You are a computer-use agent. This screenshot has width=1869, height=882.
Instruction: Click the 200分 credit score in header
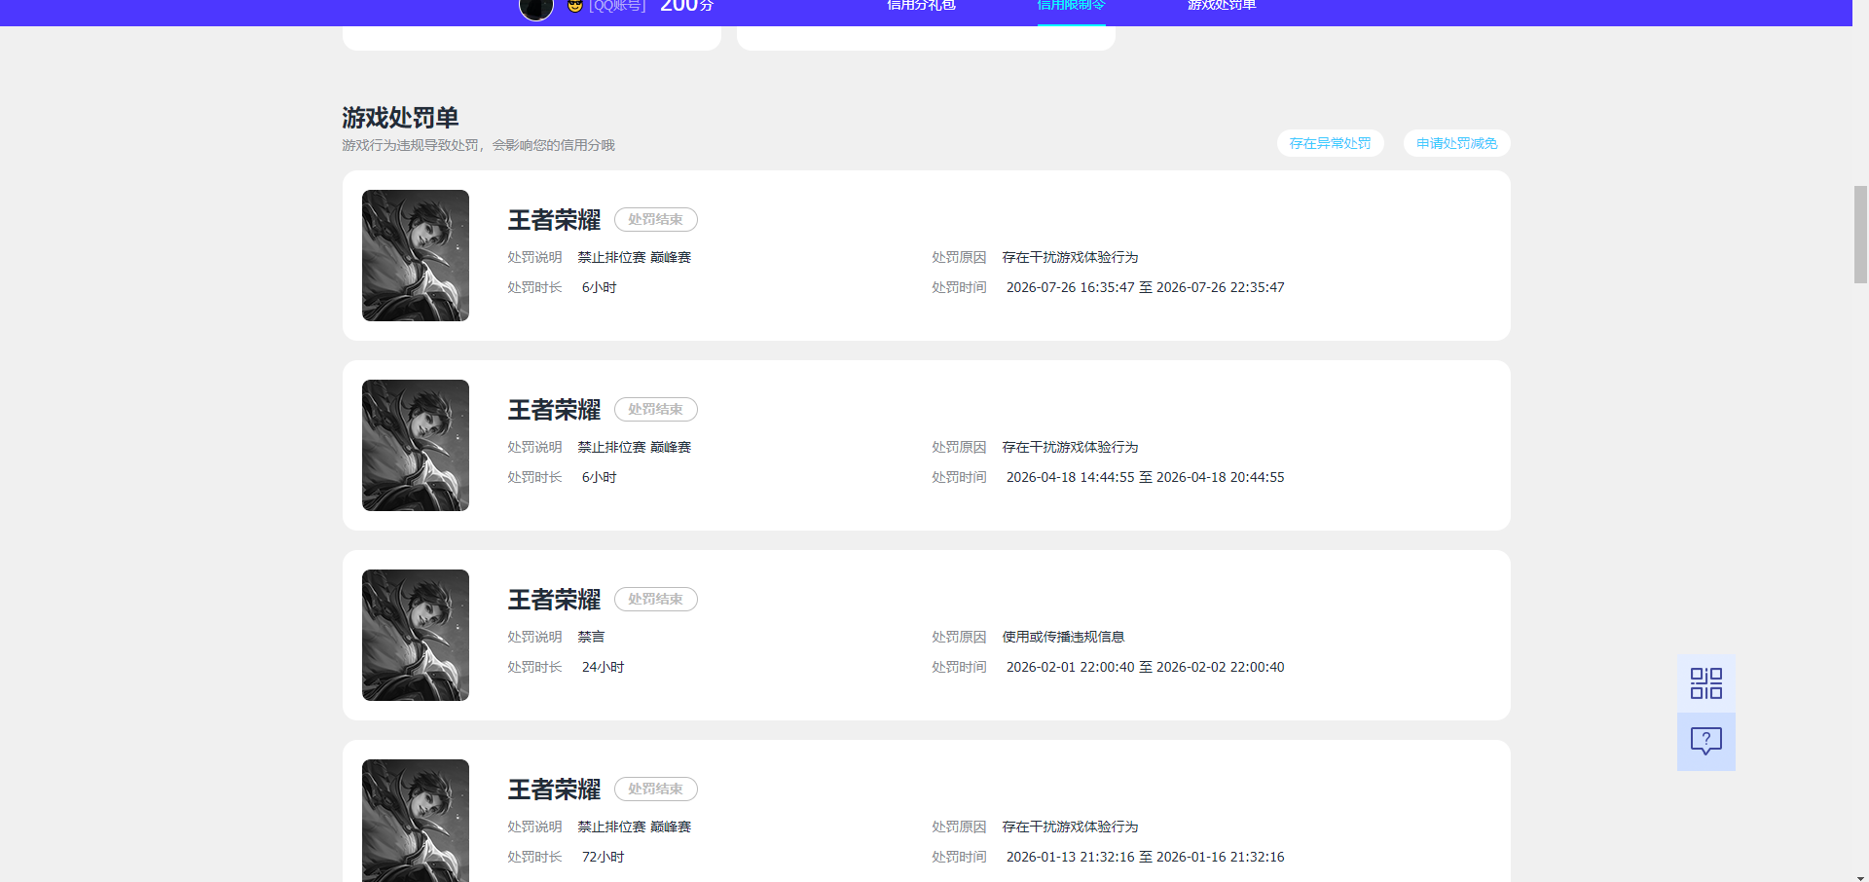687,6
